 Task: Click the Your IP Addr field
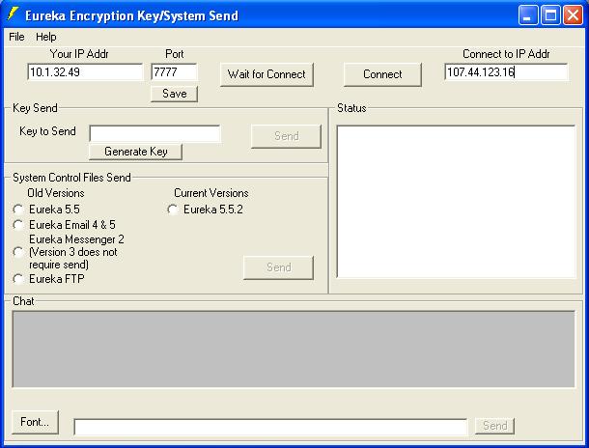[85, 72]
